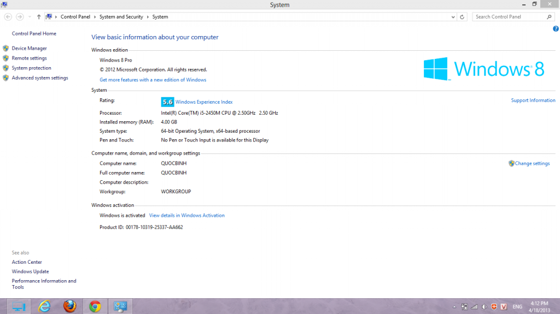Screen dimensions: 560x314
Task: Open Advanced system settings
Action: click(40, 78)
